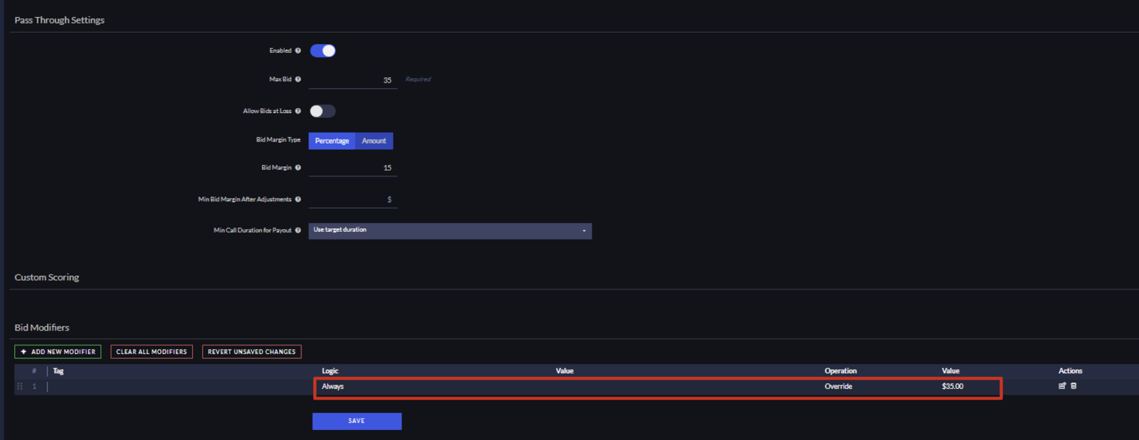1139x440 pixels.
Task: Click the Logic column header
Action: click(x=330, y=371)
